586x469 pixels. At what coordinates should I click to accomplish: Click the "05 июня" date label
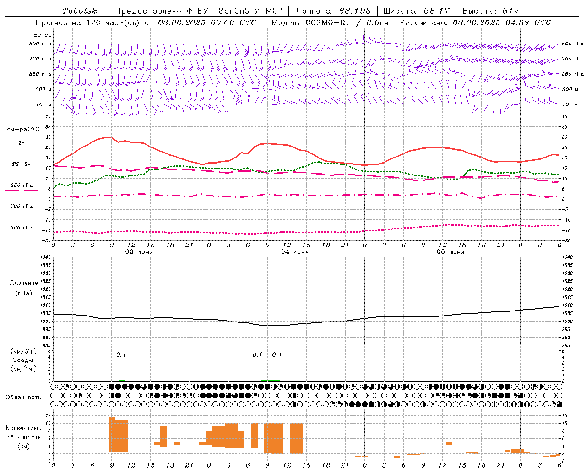coord(450,252)
